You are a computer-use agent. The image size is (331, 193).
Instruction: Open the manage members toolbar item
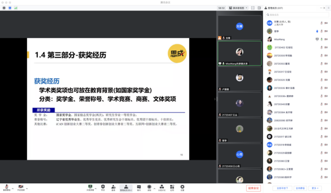(126, 187)
